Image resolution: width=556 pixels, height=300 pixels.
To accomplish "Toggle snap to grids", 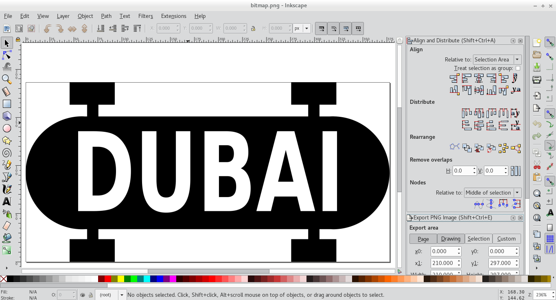I will click(x=550, y=239).
